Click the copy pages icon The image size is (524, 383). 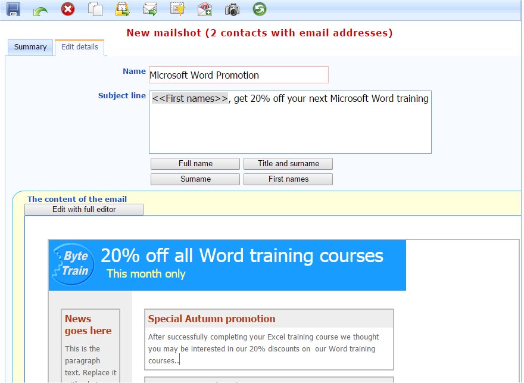coord(95,9)
